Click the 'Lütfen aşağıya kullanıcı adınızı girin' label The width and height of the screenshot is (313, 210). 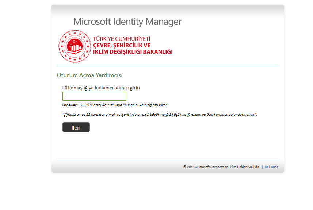coord(101,88)
